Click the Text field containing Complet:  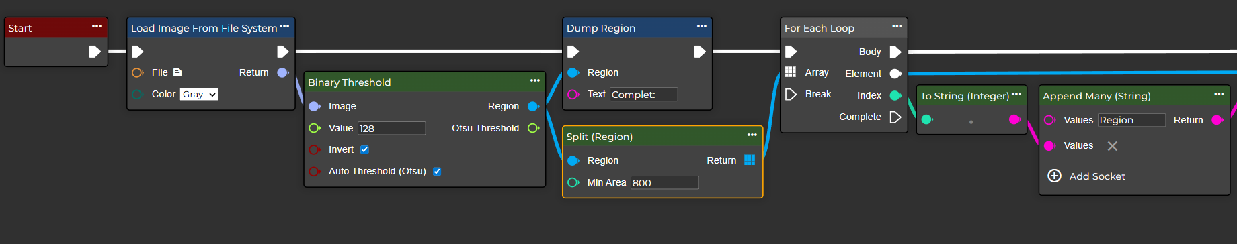click(x=643, y=95)
